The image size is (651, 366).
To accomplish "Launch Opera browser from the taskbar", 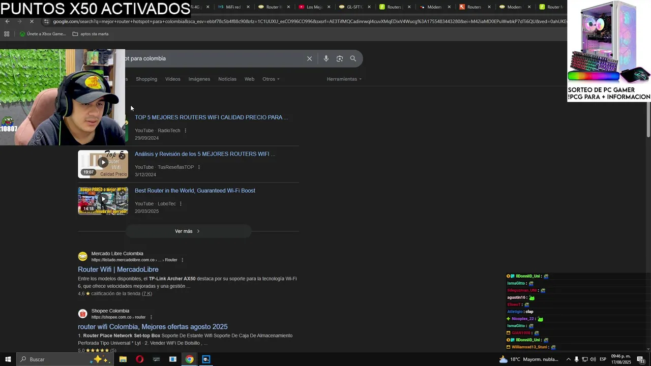I will click(139, 359).
